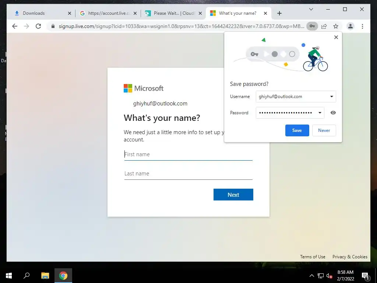Open Windows taskbar search
Image resolution: width=377 pixels, height=283 pixels.
[x=27, y=276]
